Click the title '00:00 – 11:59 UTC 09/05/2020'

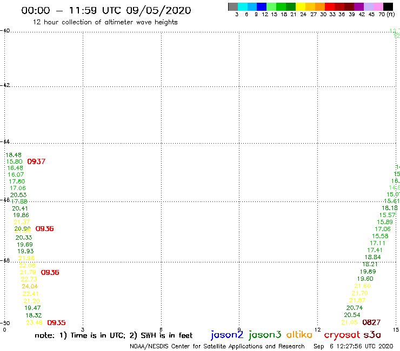(106, 11)
